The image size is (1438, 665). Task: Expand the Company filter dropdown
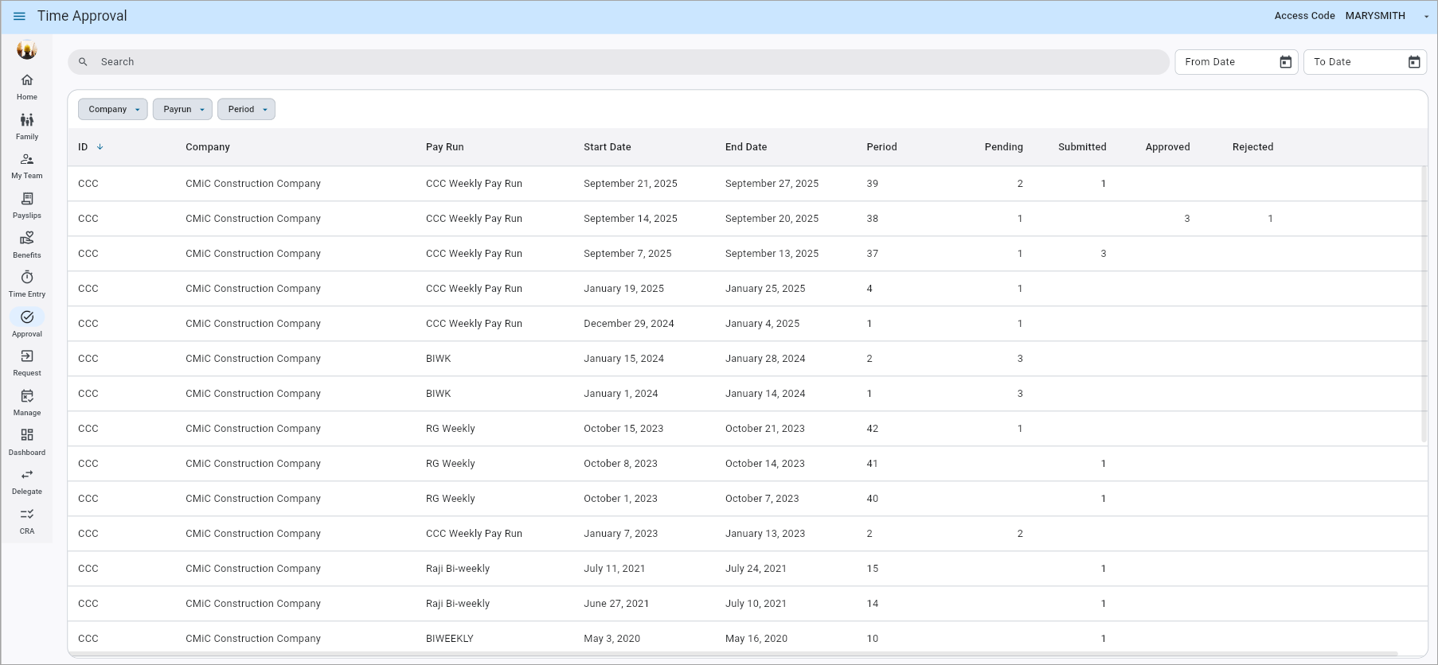coord(113,110)
